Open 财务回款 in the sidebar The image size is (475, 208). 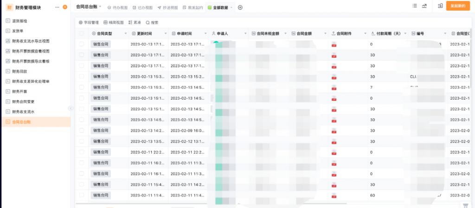19,71
